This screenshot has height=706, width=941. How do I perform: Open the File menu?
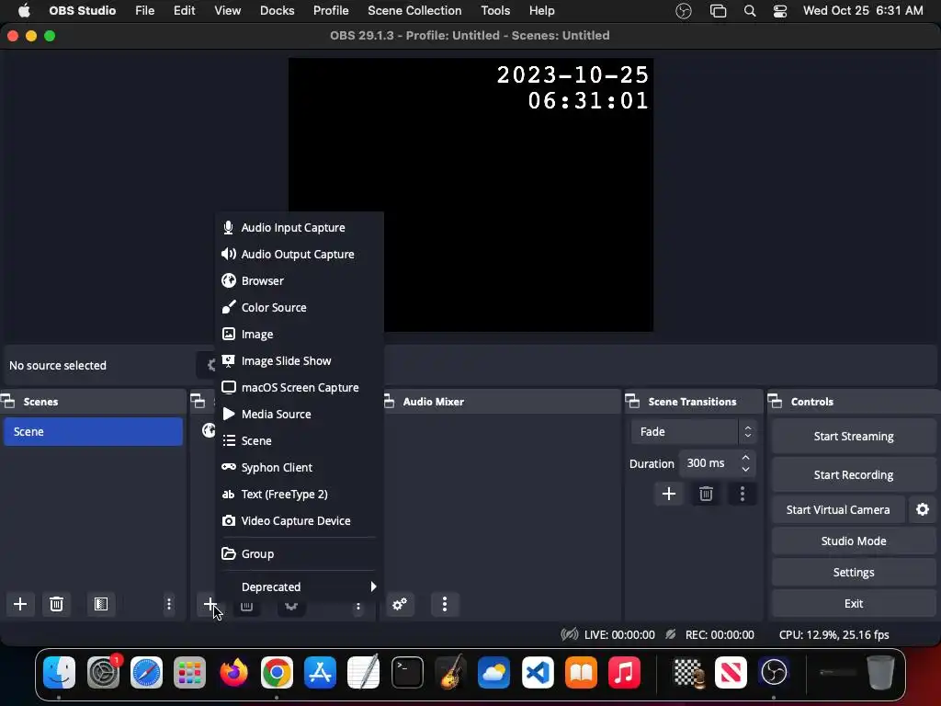(x=144, y=11)
